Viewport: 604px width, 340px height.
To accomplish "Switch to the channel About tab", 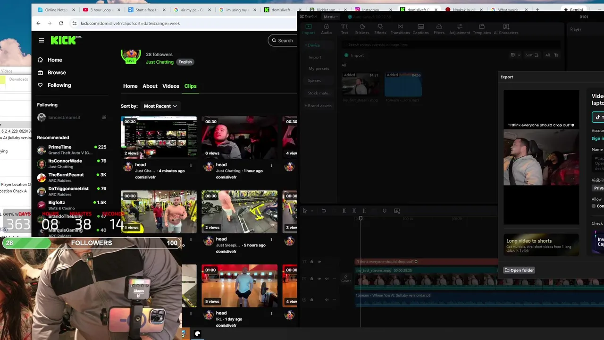I will pos(150,86).
